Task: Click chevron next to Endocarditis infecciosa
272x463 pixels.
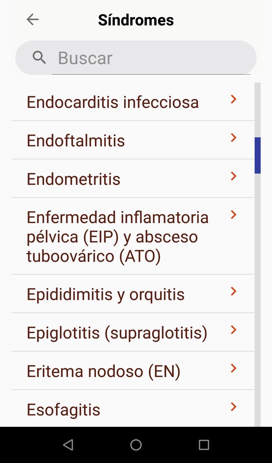Action: (233, 99)
